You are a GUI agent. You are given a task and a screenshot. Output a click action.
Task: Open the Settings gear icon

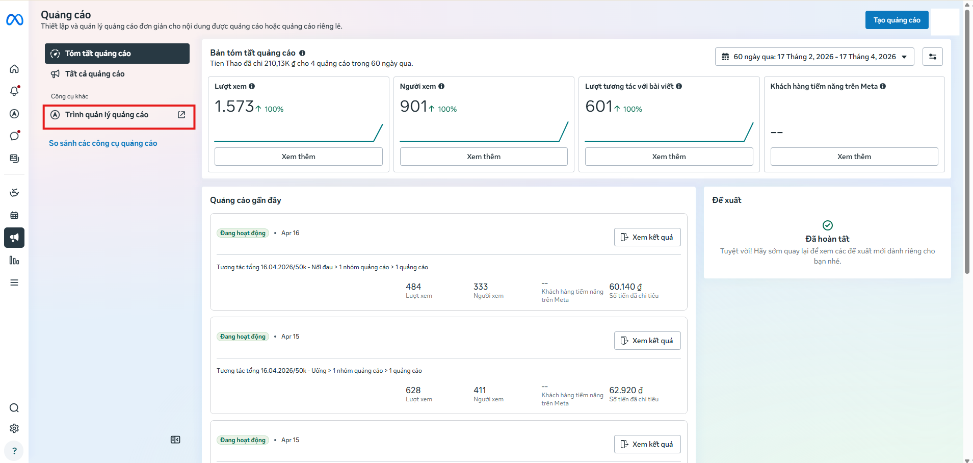[14, 428]
